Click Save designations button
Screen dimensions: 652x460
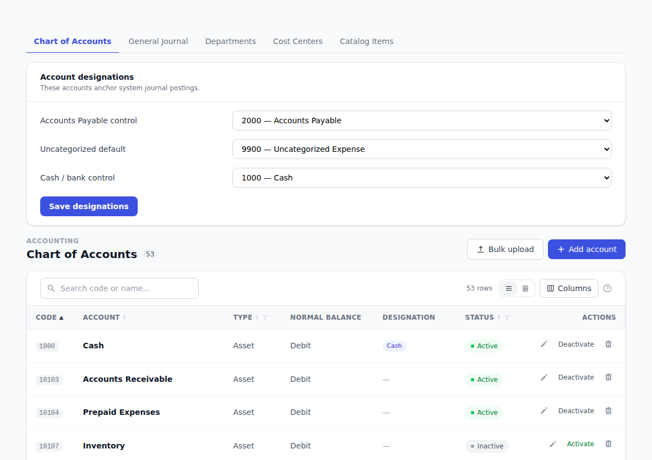tap(89, 206)
